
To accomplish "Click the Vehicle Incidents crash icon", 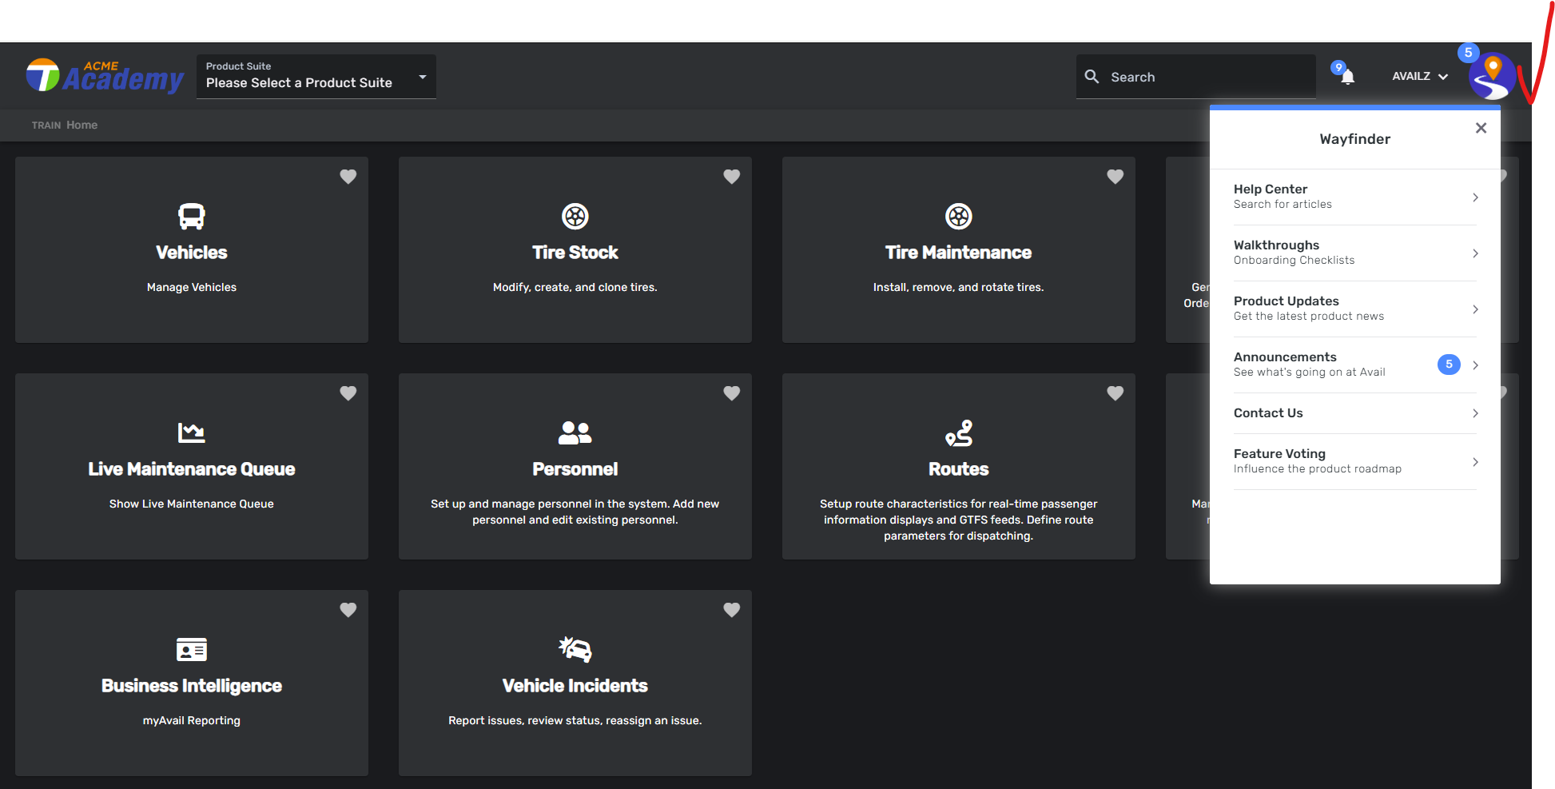I will (x=575, y=649).
